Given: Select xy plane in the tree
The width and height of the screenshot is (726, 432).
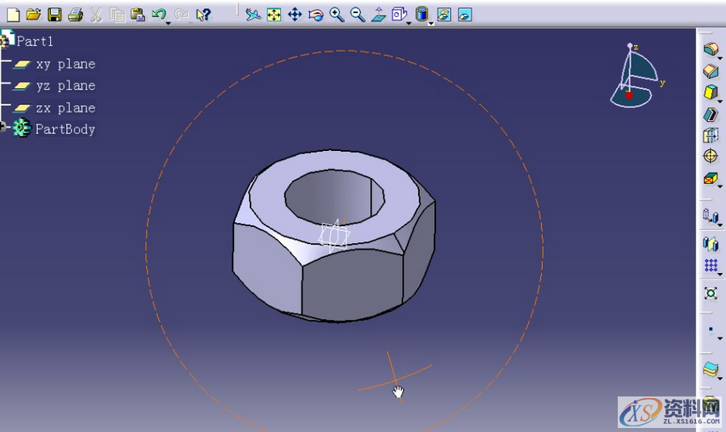Looking at the screenshot, I should point(65,64).
